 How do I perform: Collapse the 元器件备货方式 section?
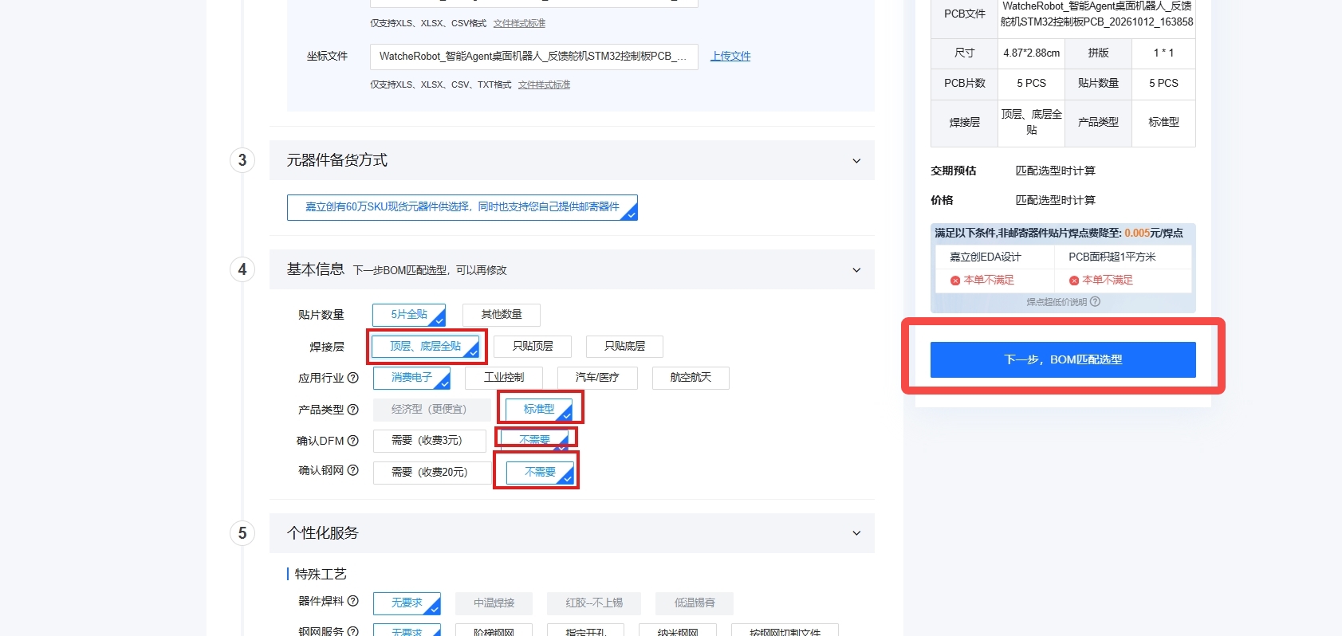(x=856, y=161)
